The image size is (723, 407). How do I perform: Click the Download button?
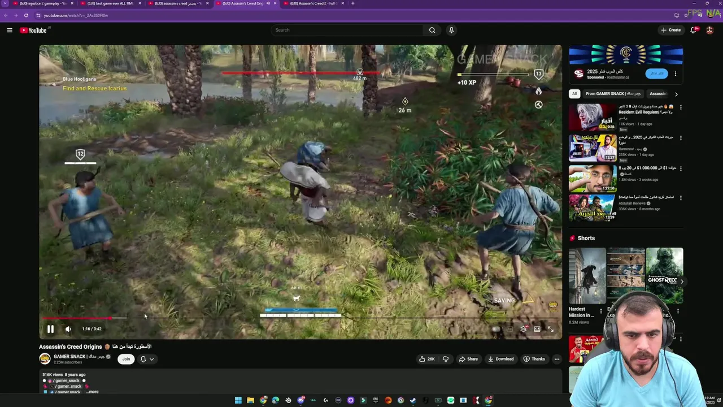coord(501,359)
